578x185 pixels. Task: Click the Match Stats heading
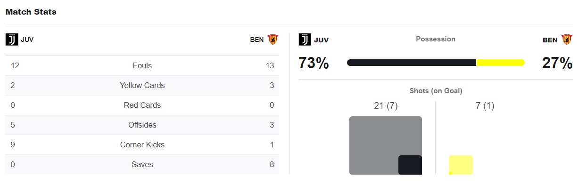[x=31, y=12]
